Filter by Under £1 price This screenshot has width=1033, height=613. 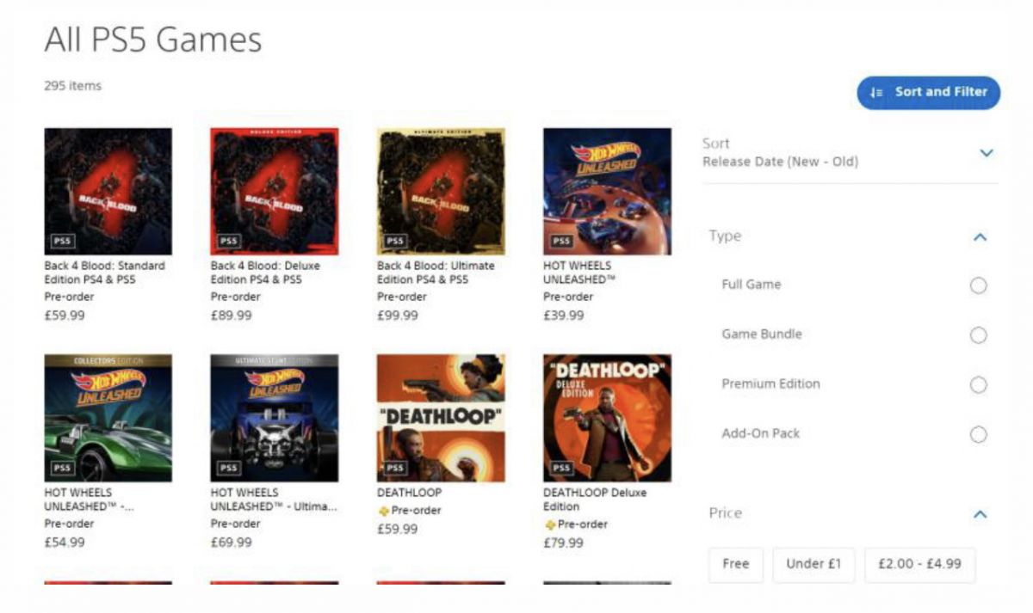click(813, 565)
